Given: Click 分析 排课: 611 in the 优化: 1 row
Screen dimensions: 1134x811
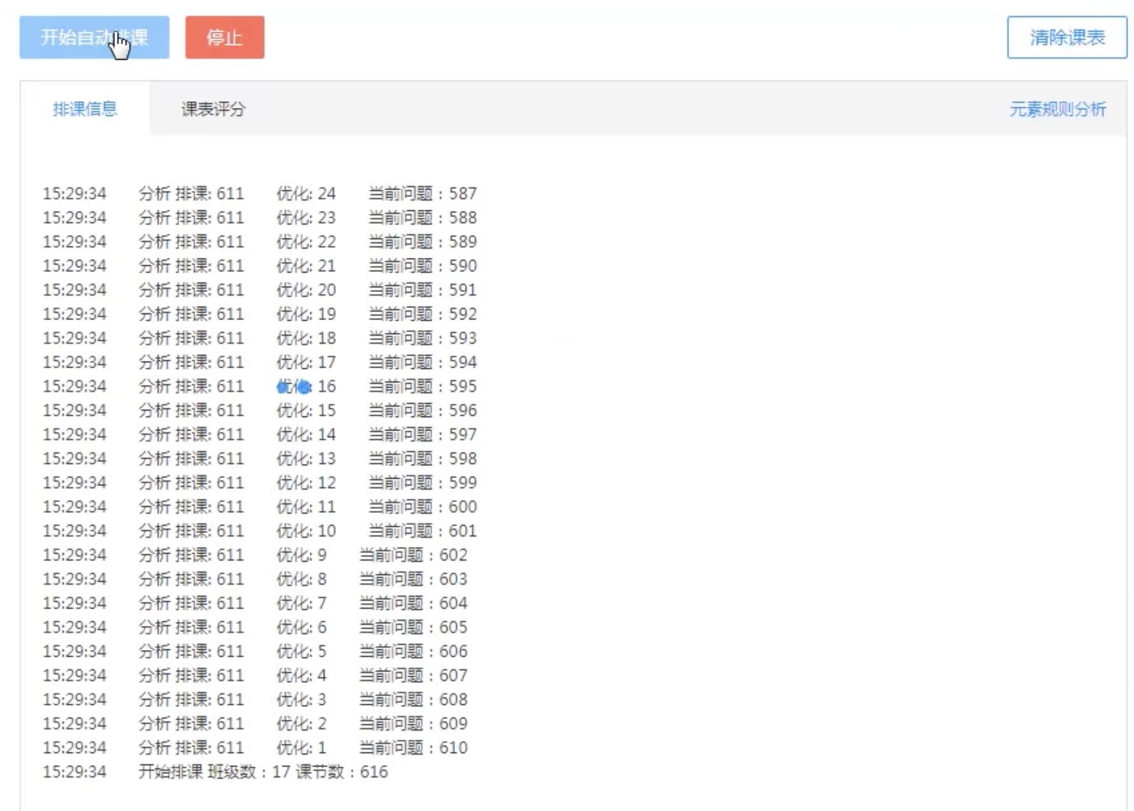Looking at the screenshot, I should 191,748.
